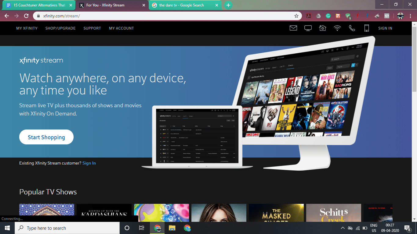Open the WiFi icon in Xfinity header
Screen dimensions: 417x234
[337, 28]
